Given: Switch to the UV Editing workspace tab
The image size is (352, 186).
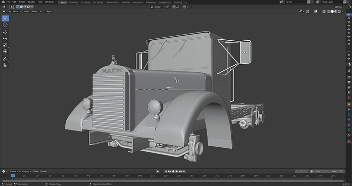Looking at the screenshot, I should 98,2.
